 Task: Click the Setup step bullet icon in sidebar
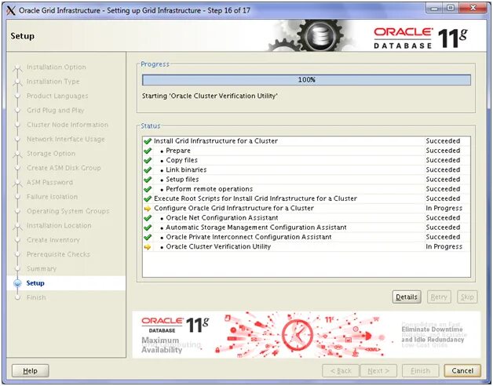coord(17,283)
